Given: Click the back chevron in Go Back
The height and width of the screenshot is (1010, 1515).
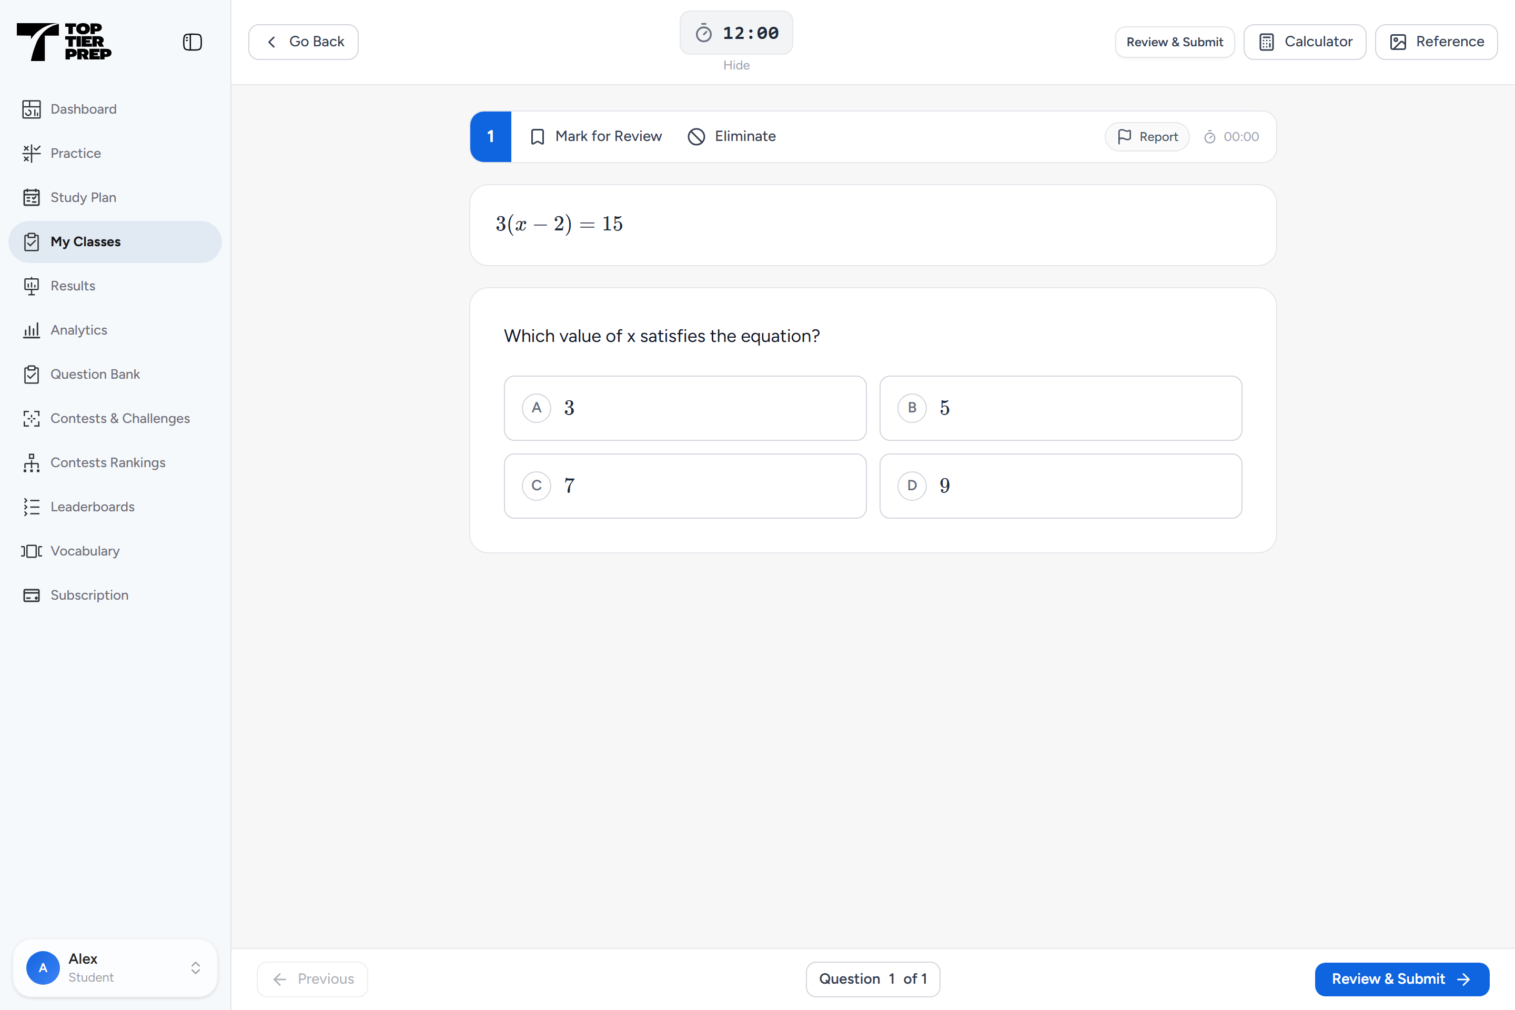Looking at the screenshot, I should click(x=272, y=42).
